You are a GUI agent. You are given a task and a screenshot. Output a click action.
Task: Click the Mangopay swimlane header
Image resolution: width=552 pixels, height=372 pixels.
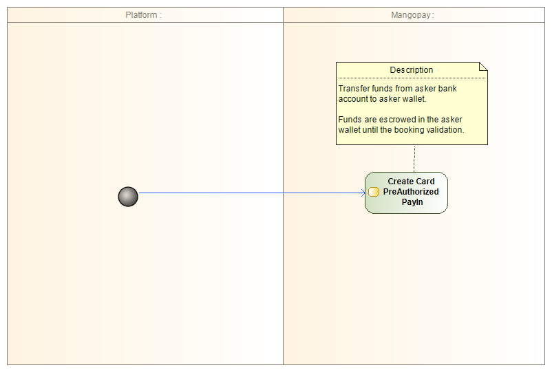click(x=413, y=15)
